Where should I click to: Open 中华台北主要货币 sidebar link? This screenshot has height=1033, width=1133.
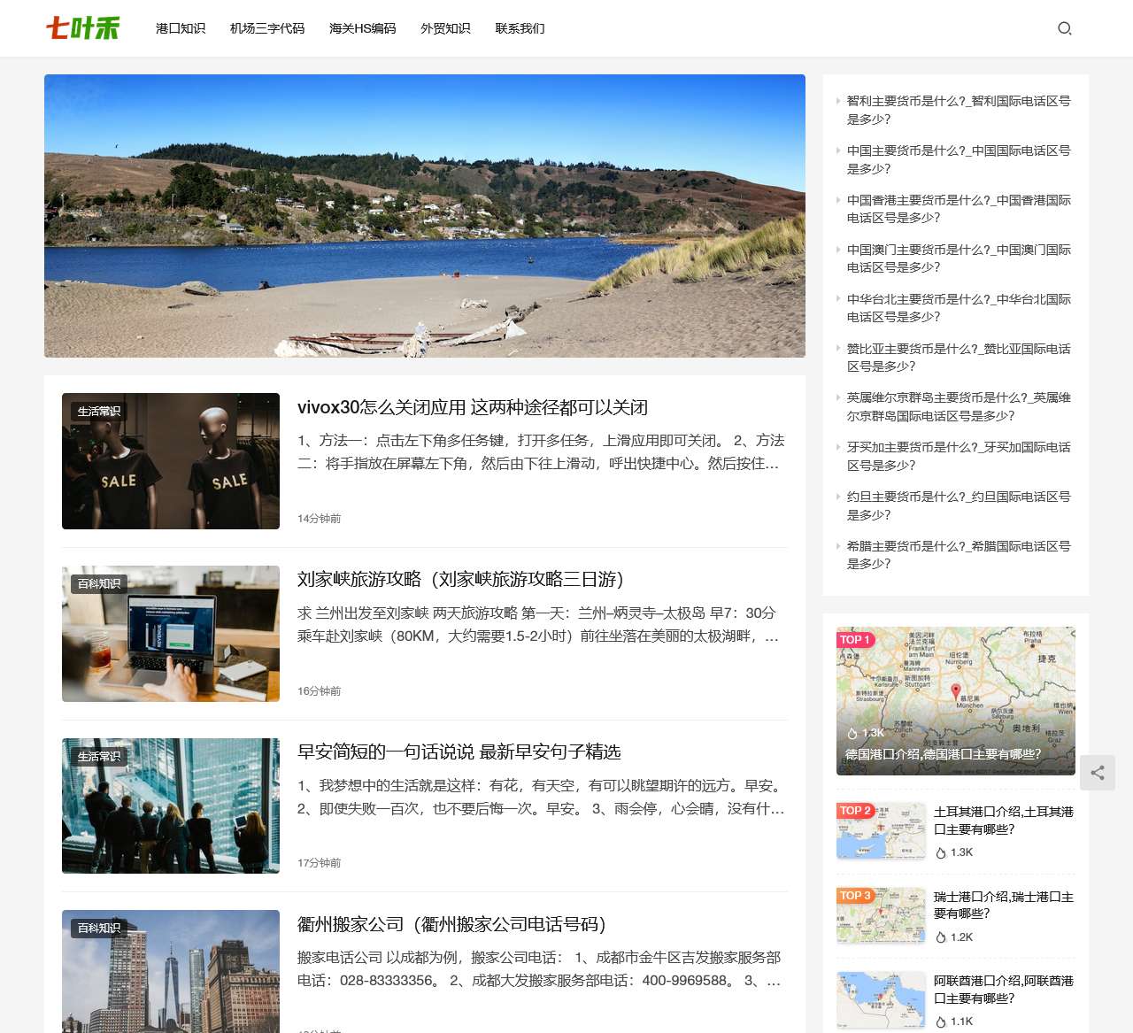coord(959,308)
